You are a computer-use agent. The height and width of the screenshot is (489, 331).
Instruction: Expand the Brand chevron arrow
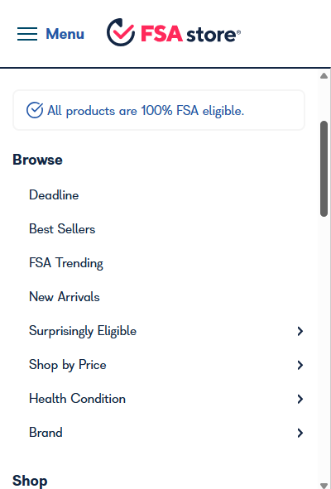[x=300, y=433]
